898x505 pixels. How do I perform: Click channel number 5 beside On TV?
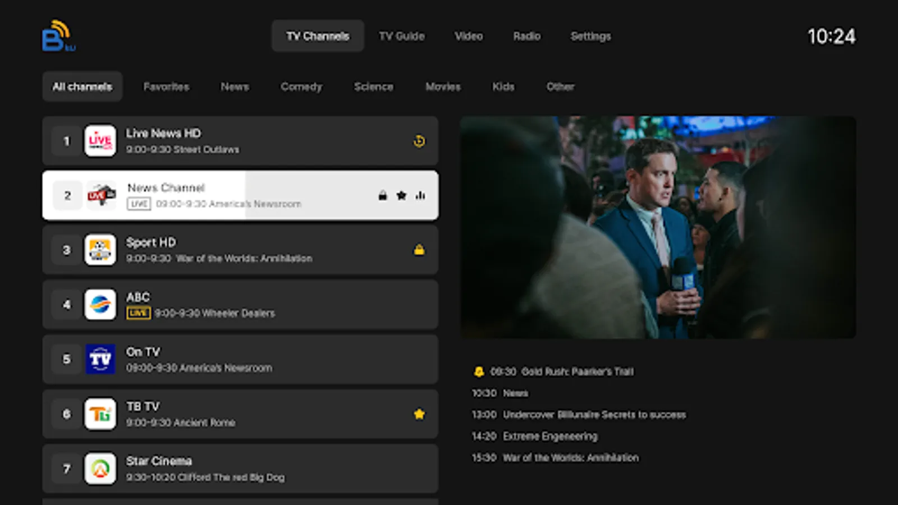point(67,359)
